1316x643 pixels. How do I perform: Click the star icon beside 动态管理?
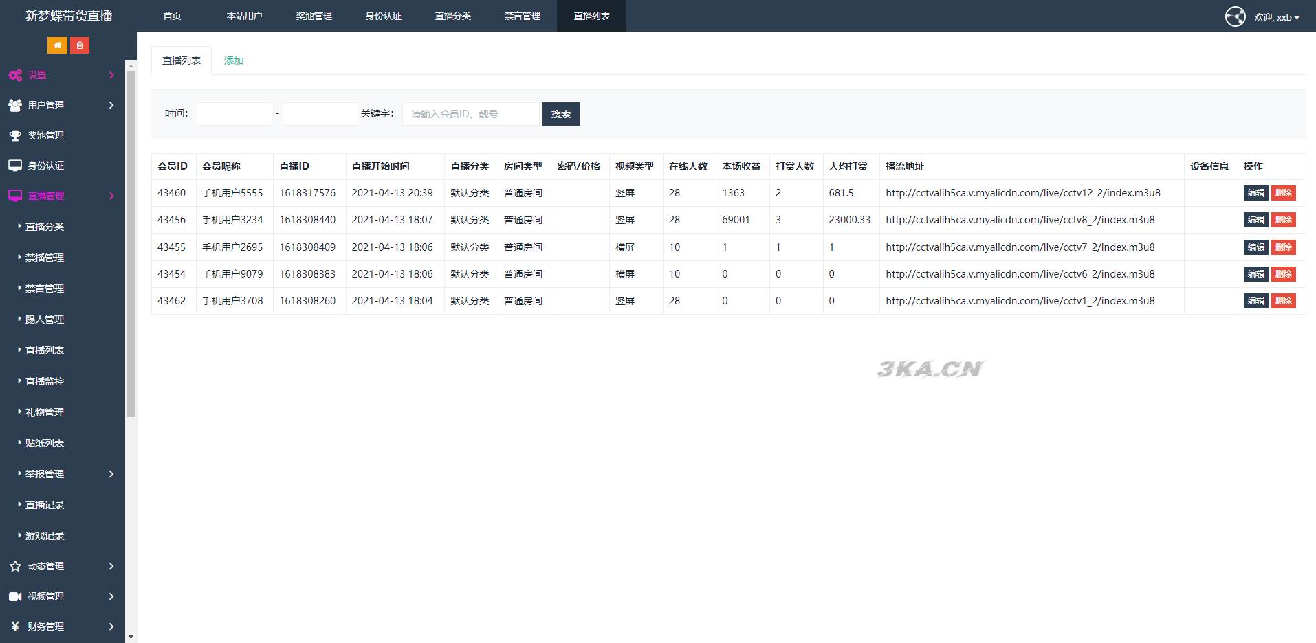pyautogui.click(x=15, y=566)
